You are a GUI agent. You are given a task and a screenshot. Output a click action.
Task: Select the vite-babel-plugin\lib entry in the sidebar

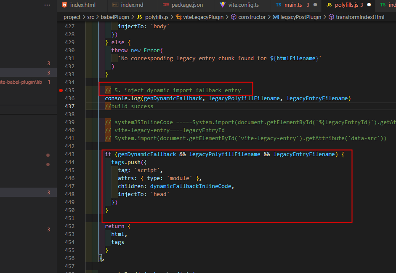(x=21, y=82)
